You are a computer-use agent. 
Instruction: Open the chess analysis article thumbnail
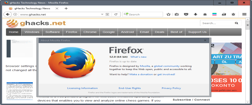20,91
